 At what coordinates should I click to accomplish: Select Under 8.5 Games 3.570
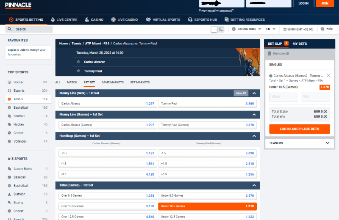click(x=207, y=195)
